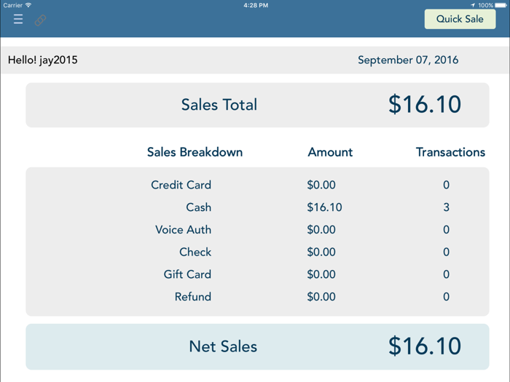Viewport: 510px width, 382px height.
Task: Tap the Amount column header
Action: pos(330,152)
